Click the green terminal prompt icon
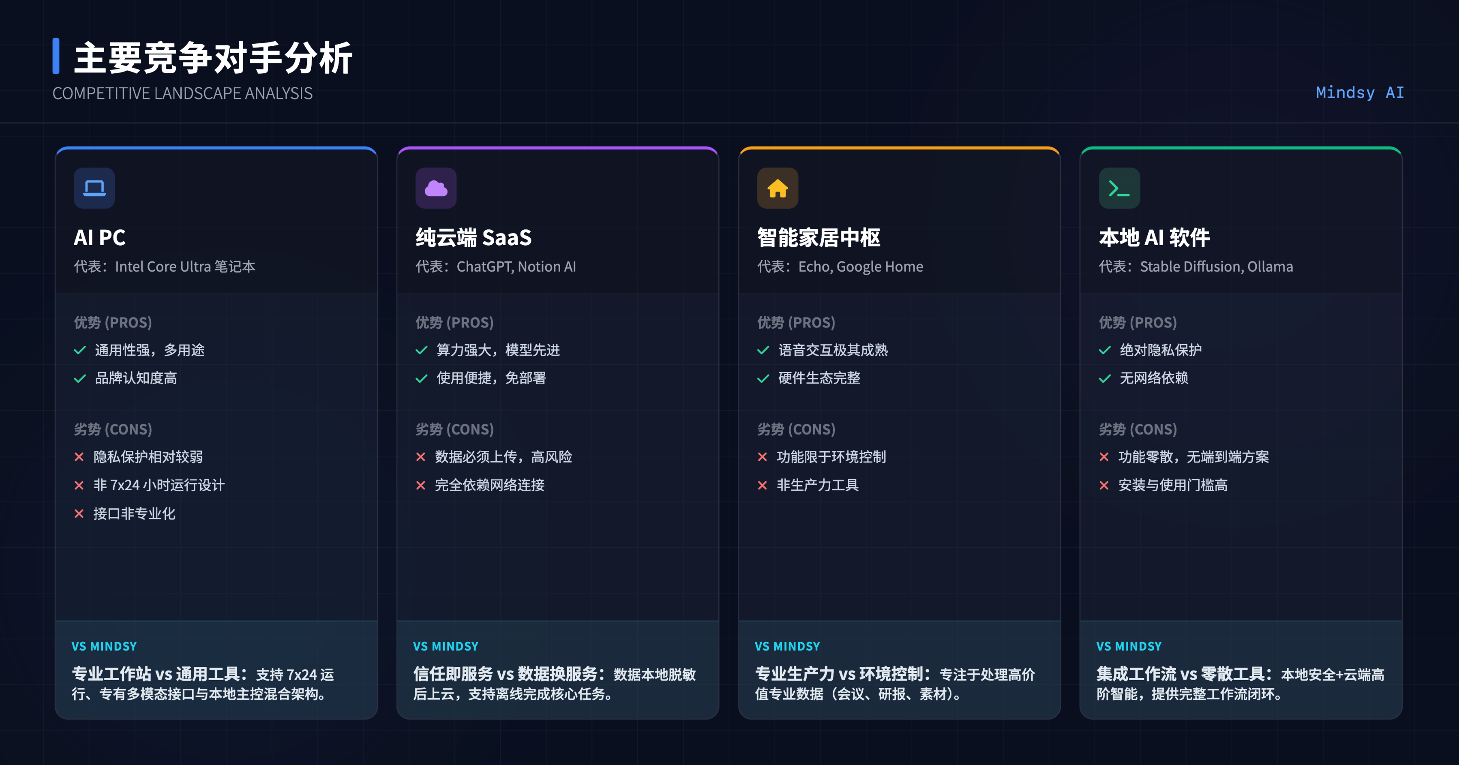This screenshot has height=765, width=1459. [1119, 188]
